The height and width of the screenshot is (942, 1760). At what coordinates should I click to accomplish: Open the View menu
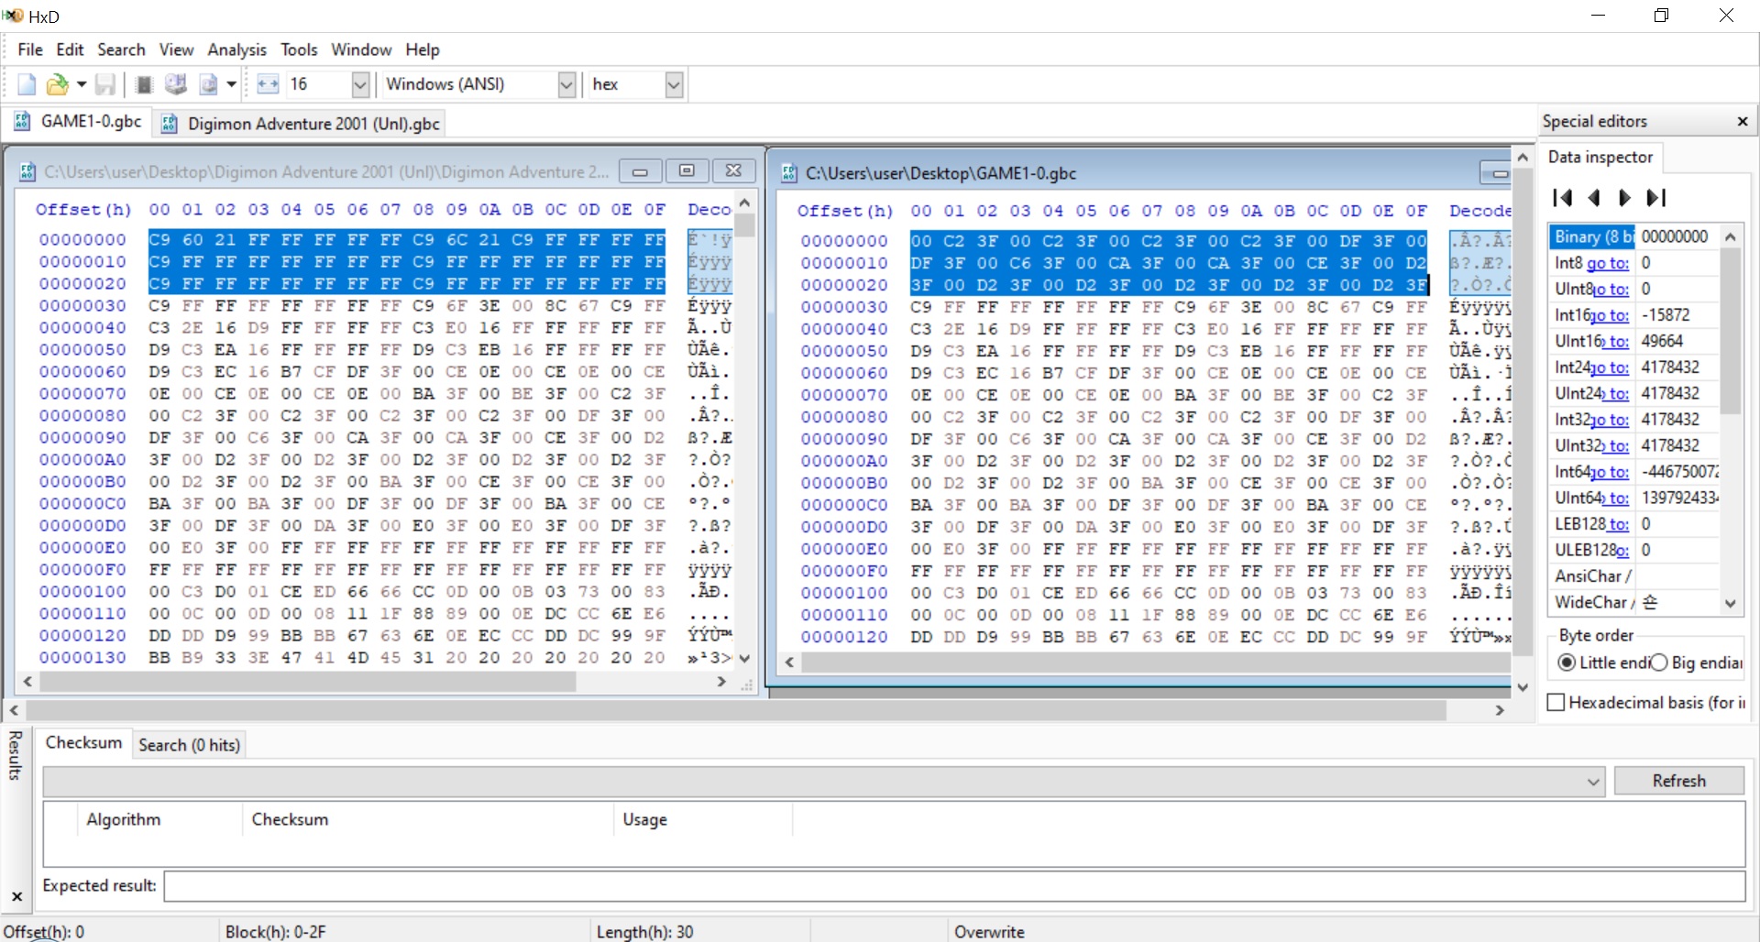coord(176,49)
